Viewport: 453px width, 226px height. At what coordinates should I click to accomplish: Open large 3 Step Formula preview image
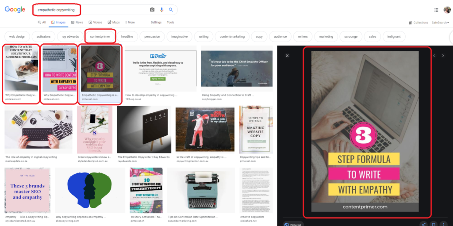click(365, 131)
